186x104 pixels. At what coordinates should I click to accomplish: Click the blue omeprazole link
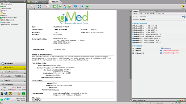167,48
